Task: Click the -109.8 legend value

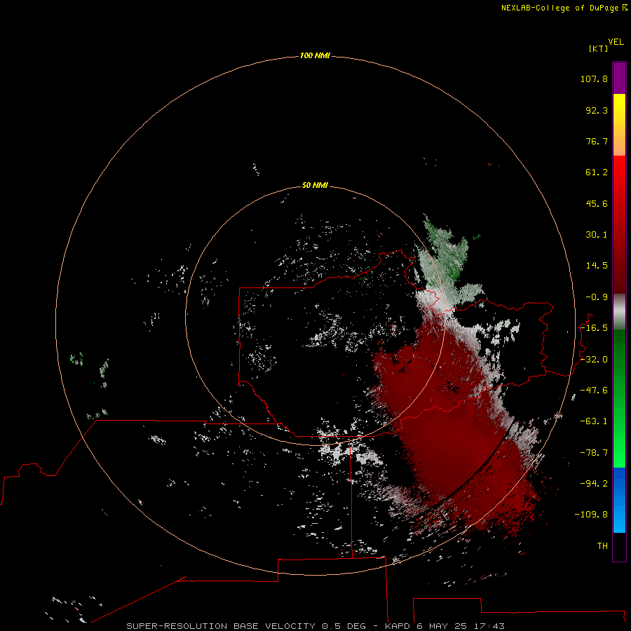Action: click(591, 515)
